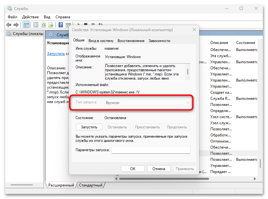The height and width of the screenshot is (199, 268).
Task: Click the Остановлена status text
Action: [115, 118]
